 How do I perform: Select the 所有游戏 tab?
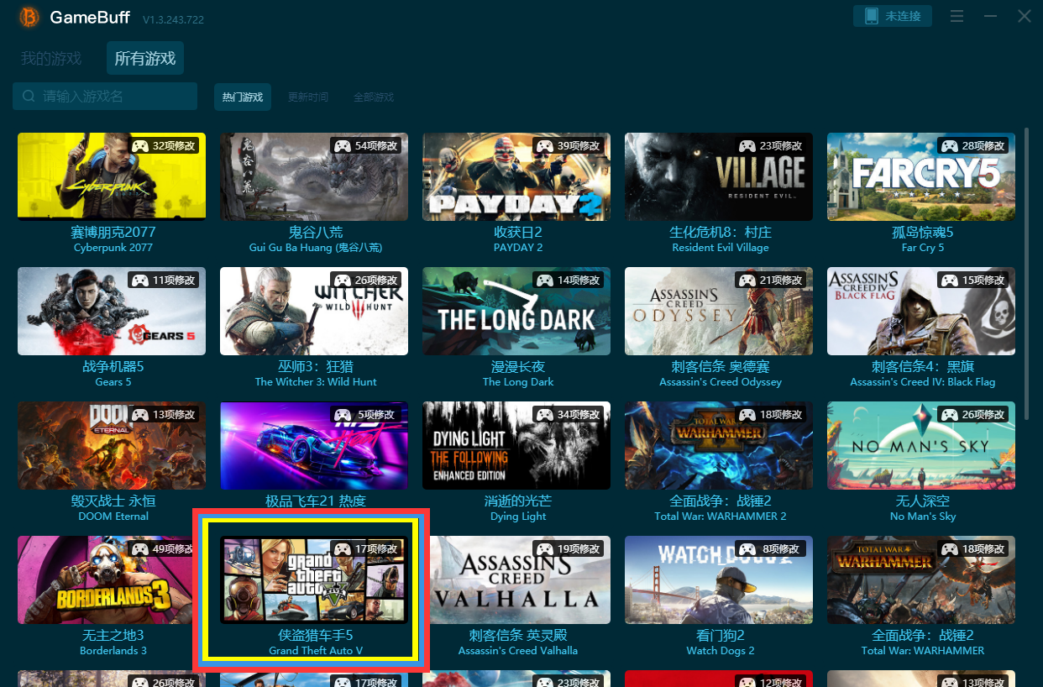pyautogui.click(x=145, y=59)
